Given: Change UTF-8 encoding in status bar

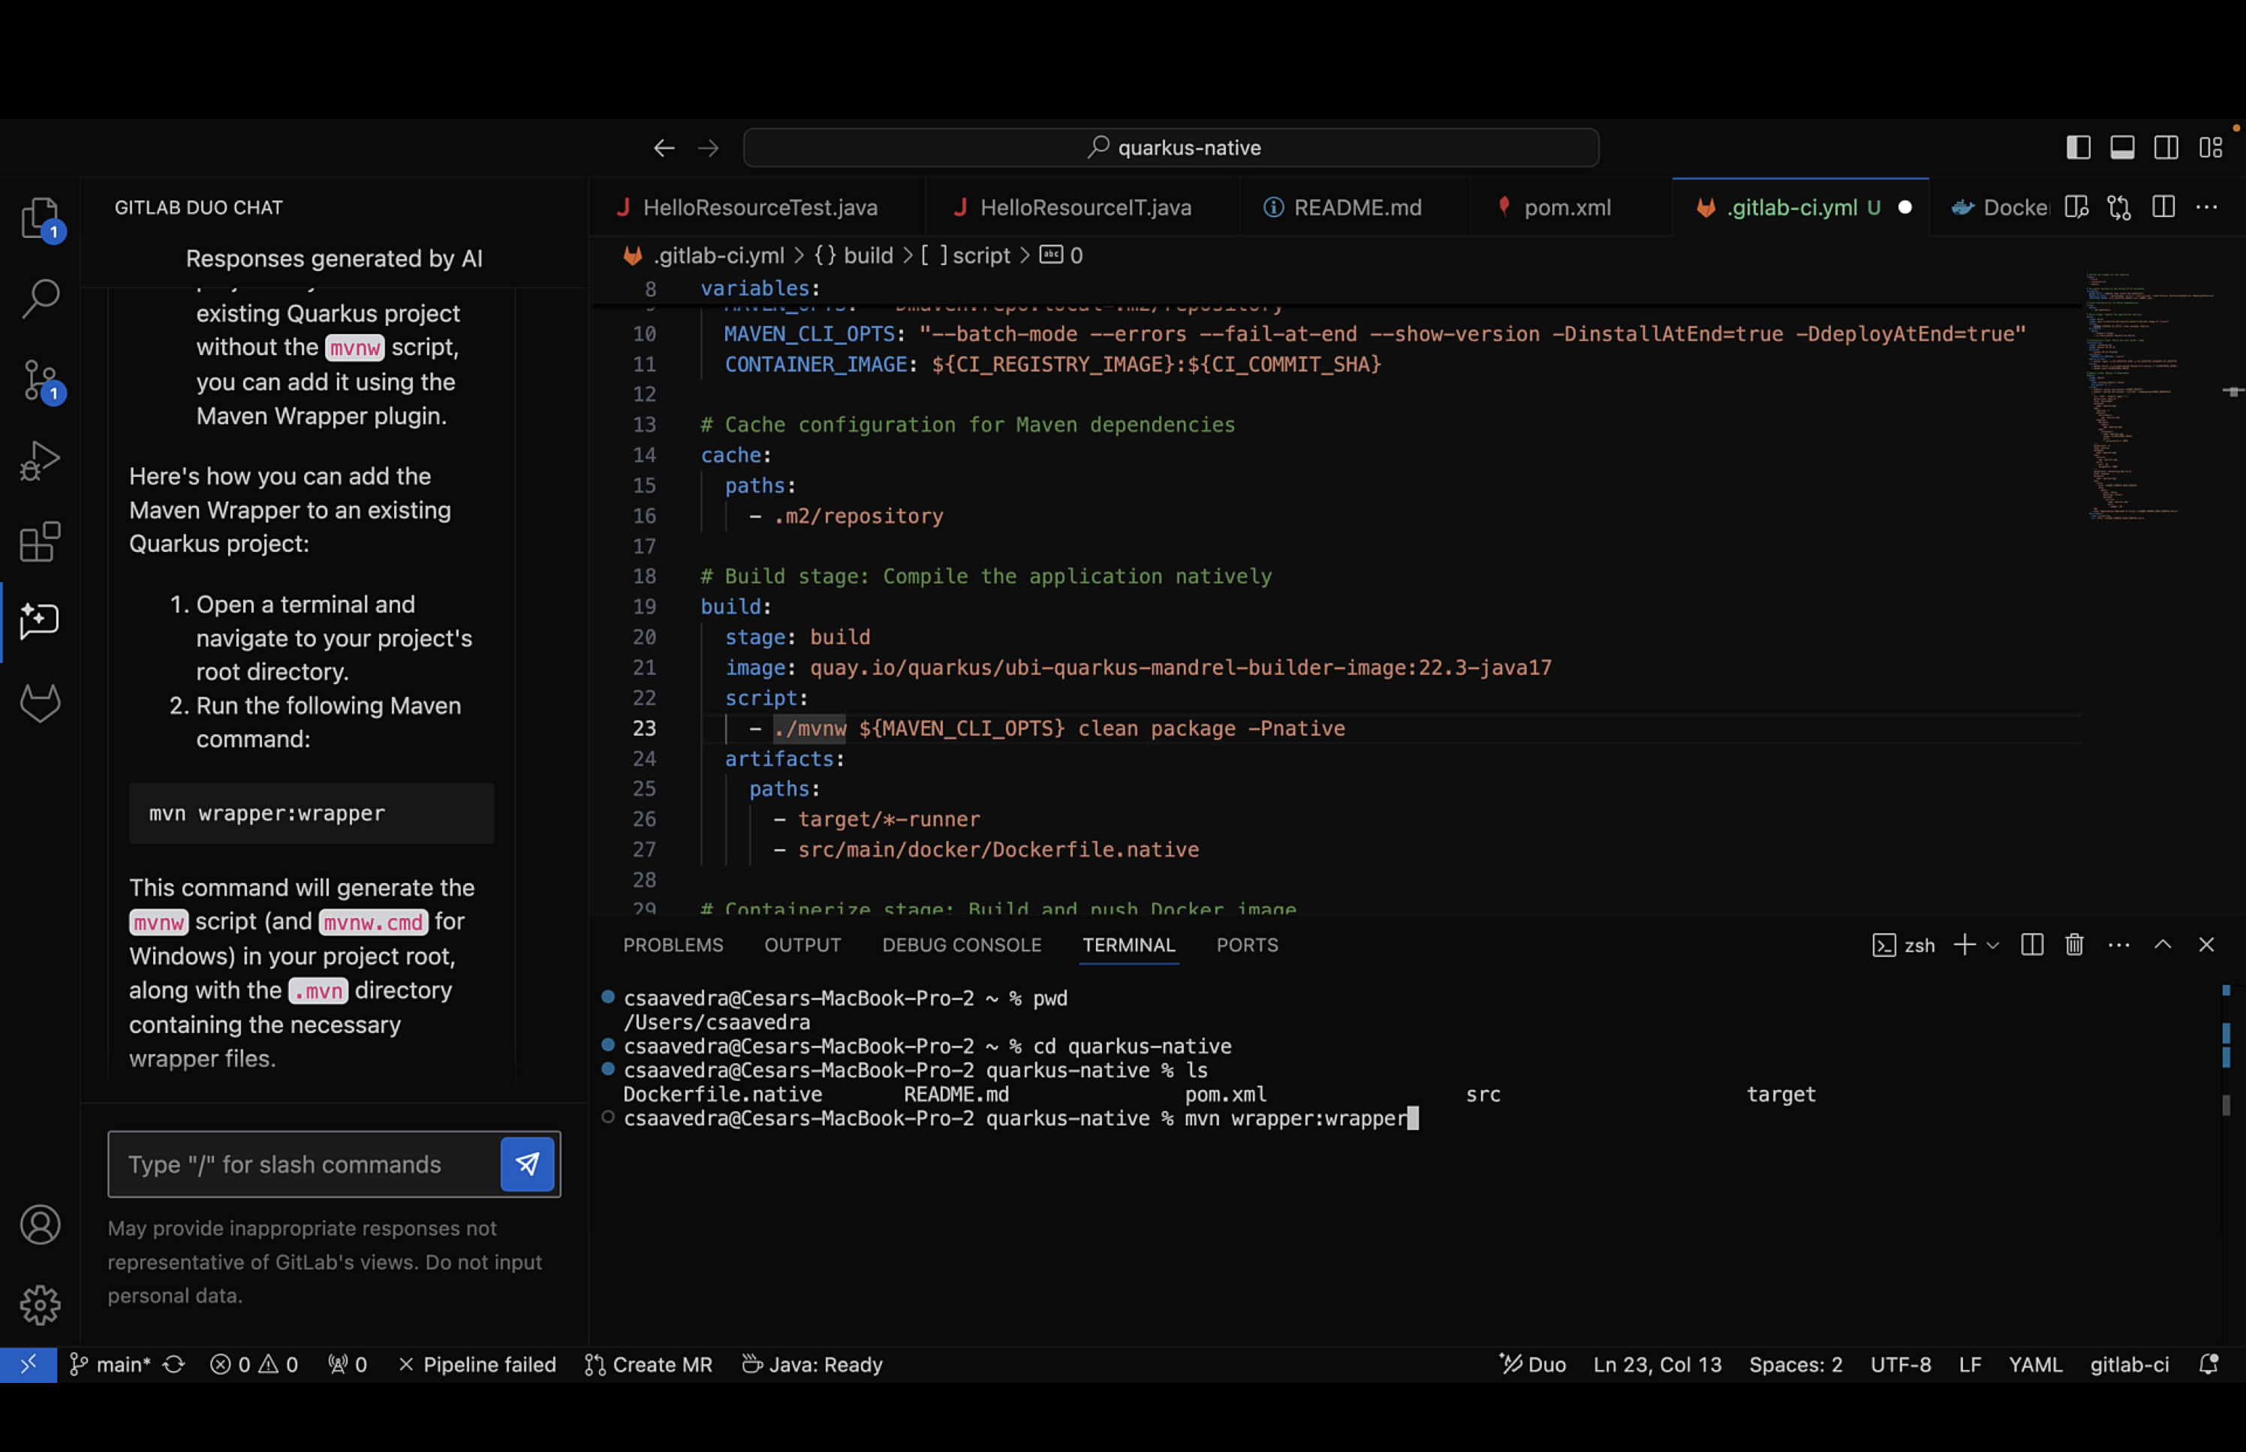Looking at the screenshot, I should 1900,1364.
